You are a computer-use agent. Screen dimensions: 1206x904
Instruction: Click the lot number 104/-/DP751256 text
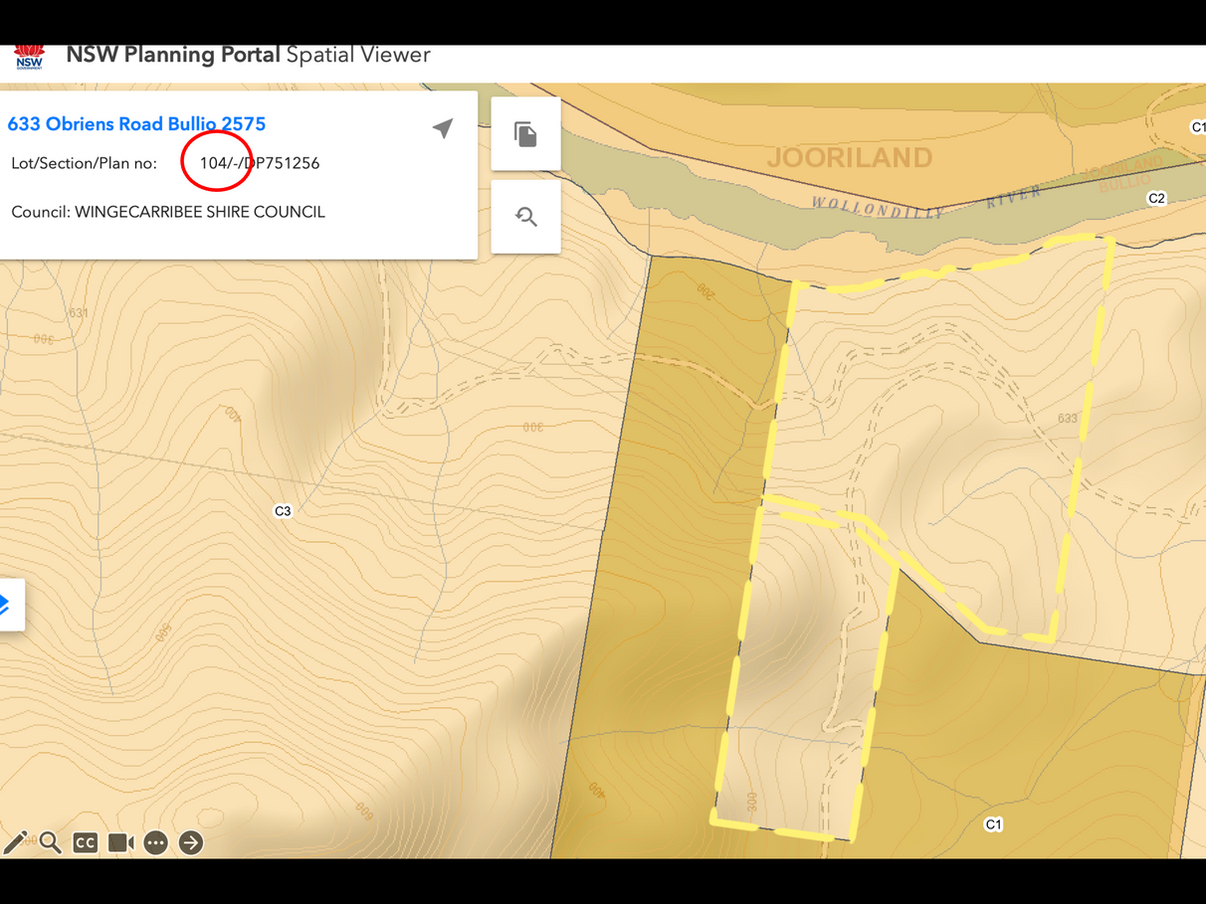260,163
